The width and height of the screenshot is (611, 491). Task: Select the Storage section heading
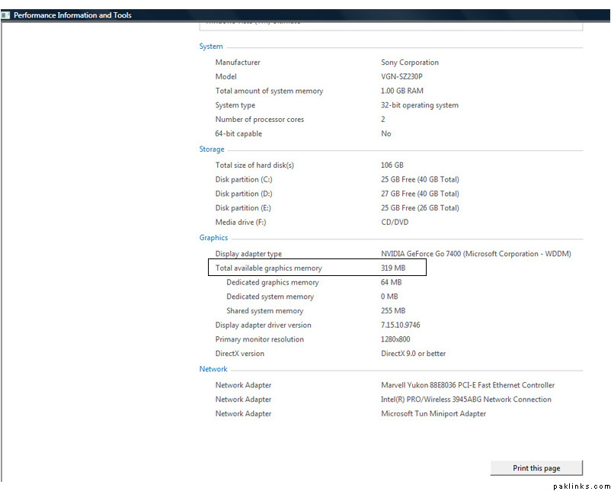click(212, 149)
